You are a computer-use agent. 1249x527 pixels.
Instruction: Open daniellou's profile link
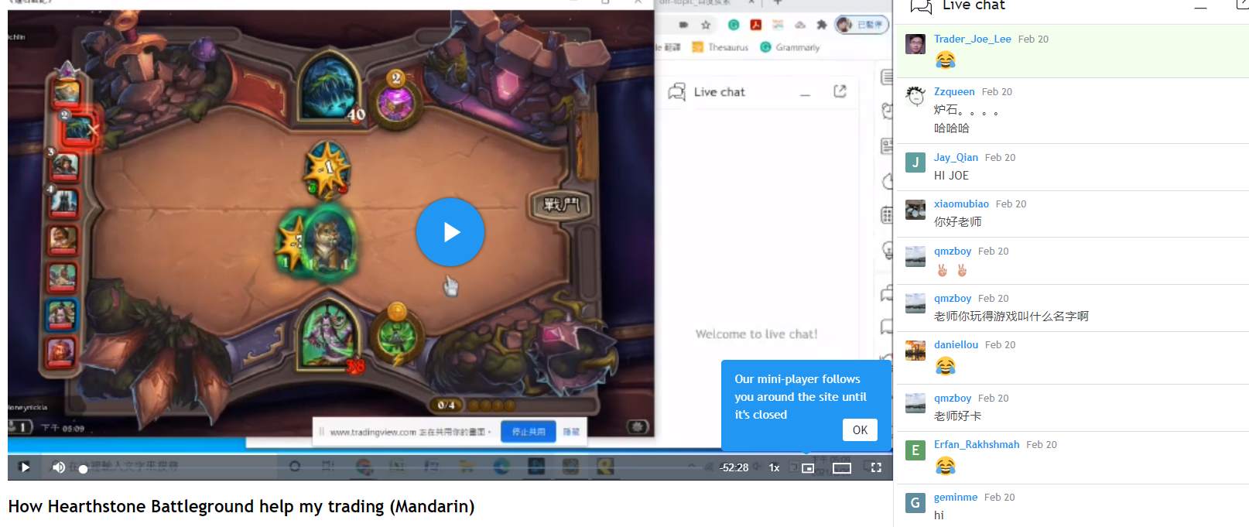click(956, 344)
